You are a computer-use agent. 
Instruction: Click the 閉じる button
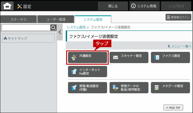[x=113, y=6]
